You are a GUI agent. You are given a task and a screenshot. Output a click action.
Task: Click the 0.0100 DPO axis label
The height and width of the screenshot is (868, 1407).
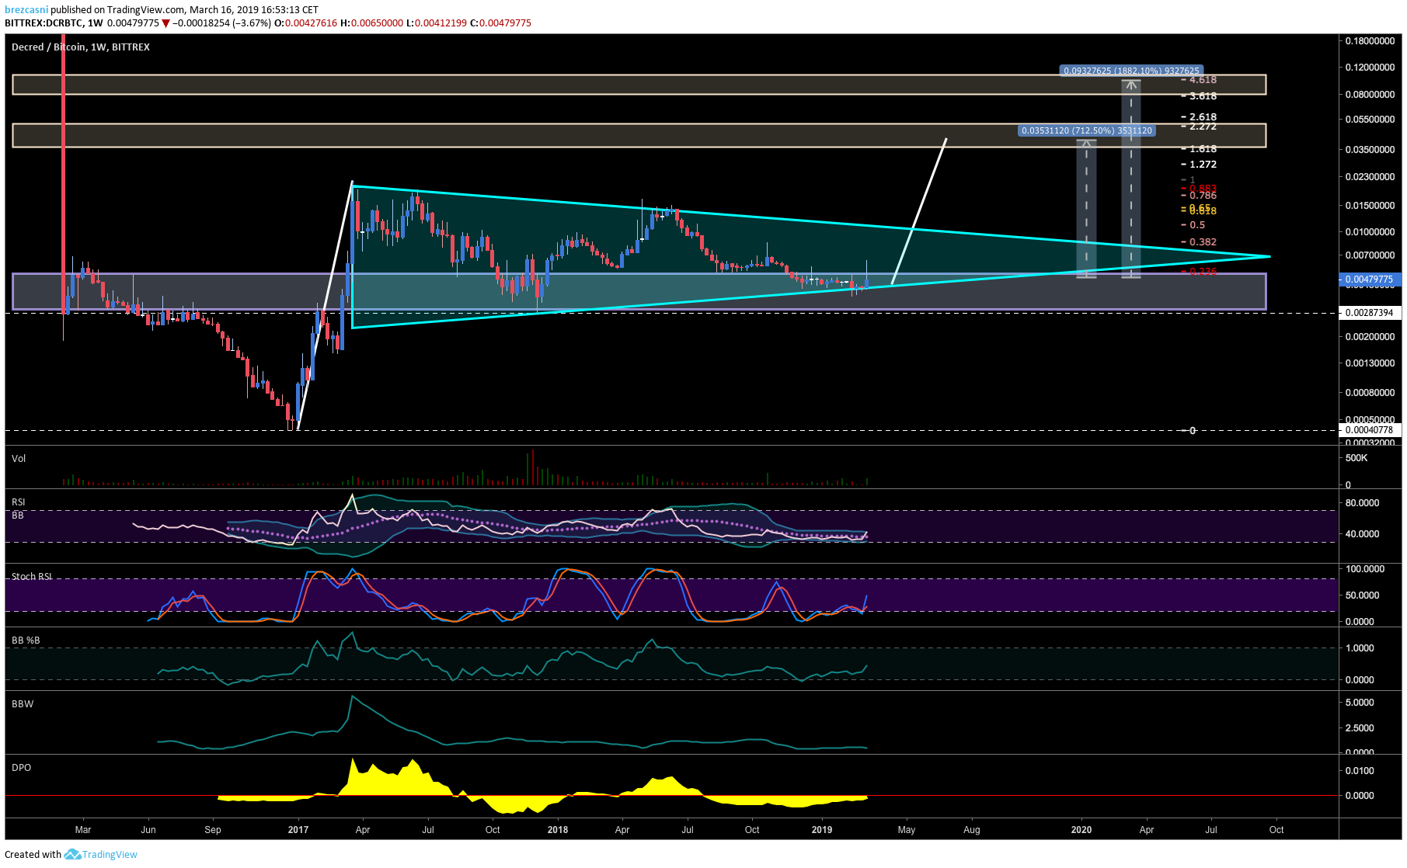pos(1360,771)
